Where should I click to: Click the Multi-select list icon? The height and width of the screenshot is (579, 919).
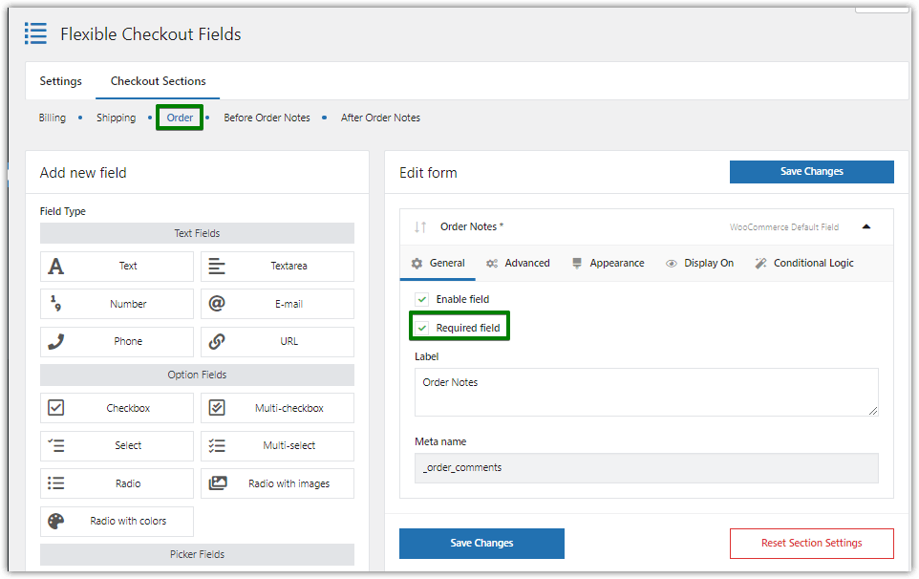[217, 445]
